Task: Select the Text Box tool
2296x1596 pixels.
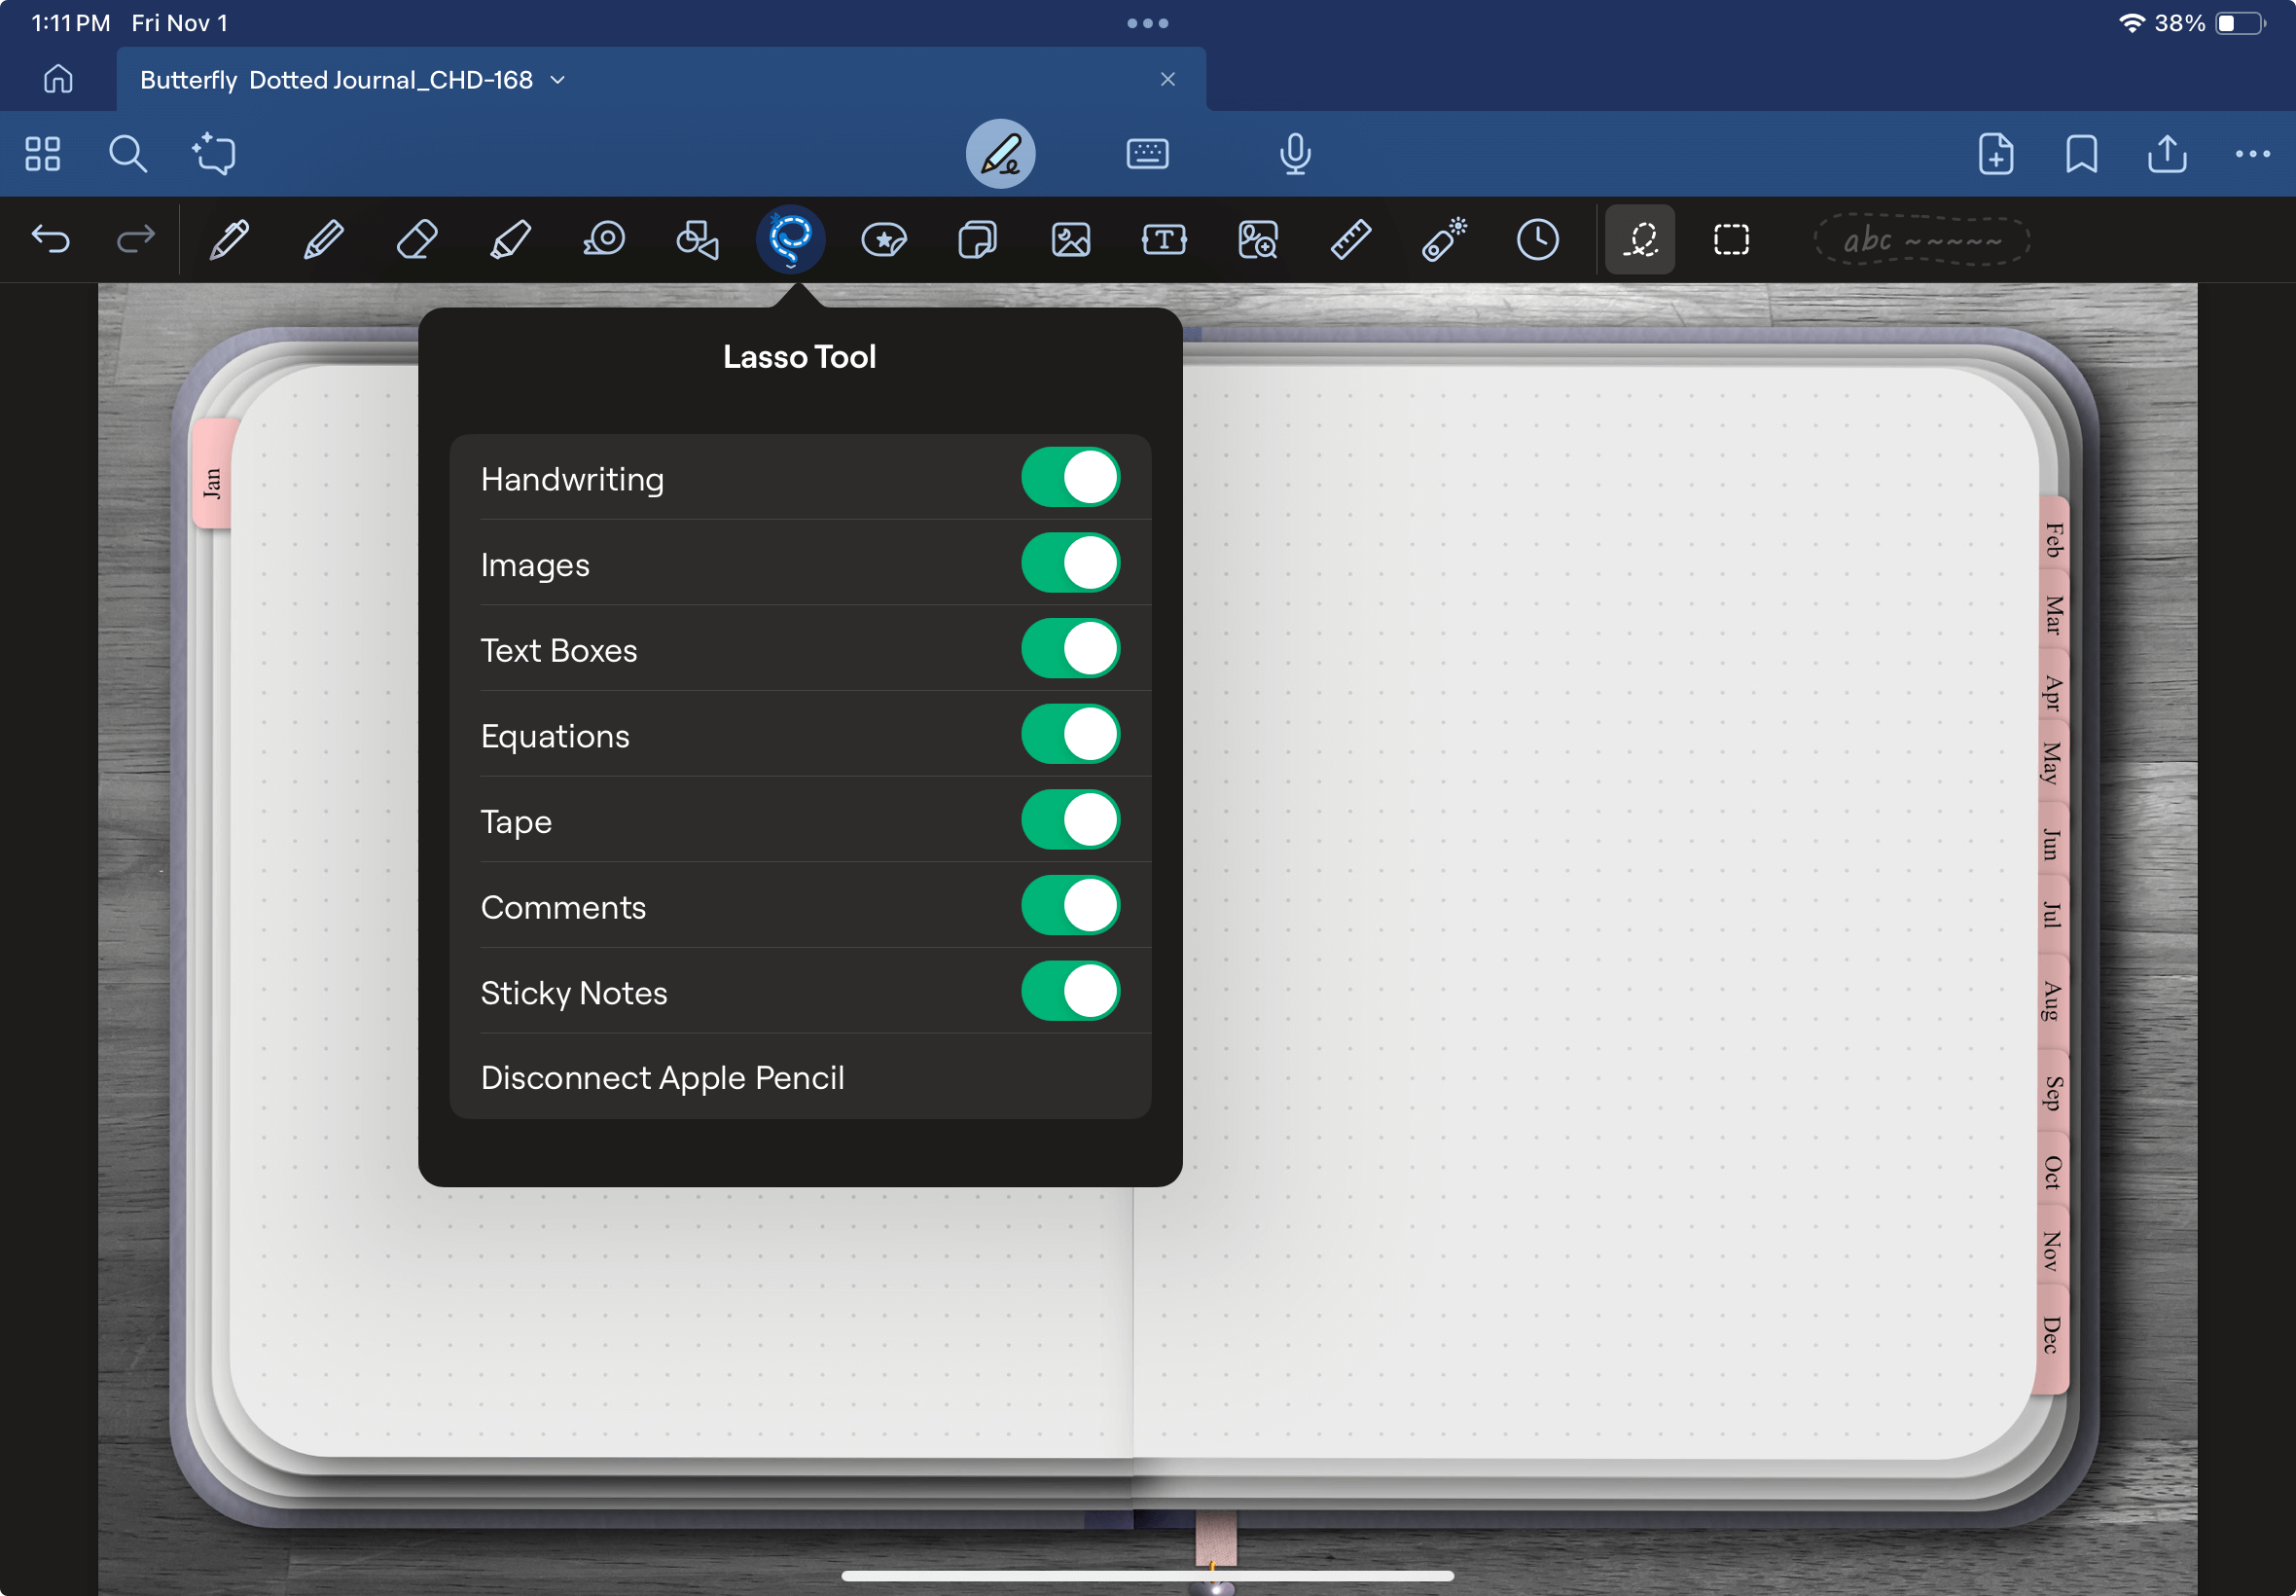Action: [1164, 240]
